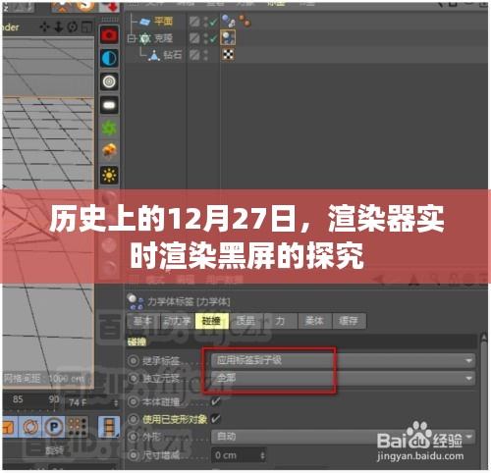Screen dimensions: 491x473
Task: Click the layer square on 克隆 row
Action: point(194,38)
